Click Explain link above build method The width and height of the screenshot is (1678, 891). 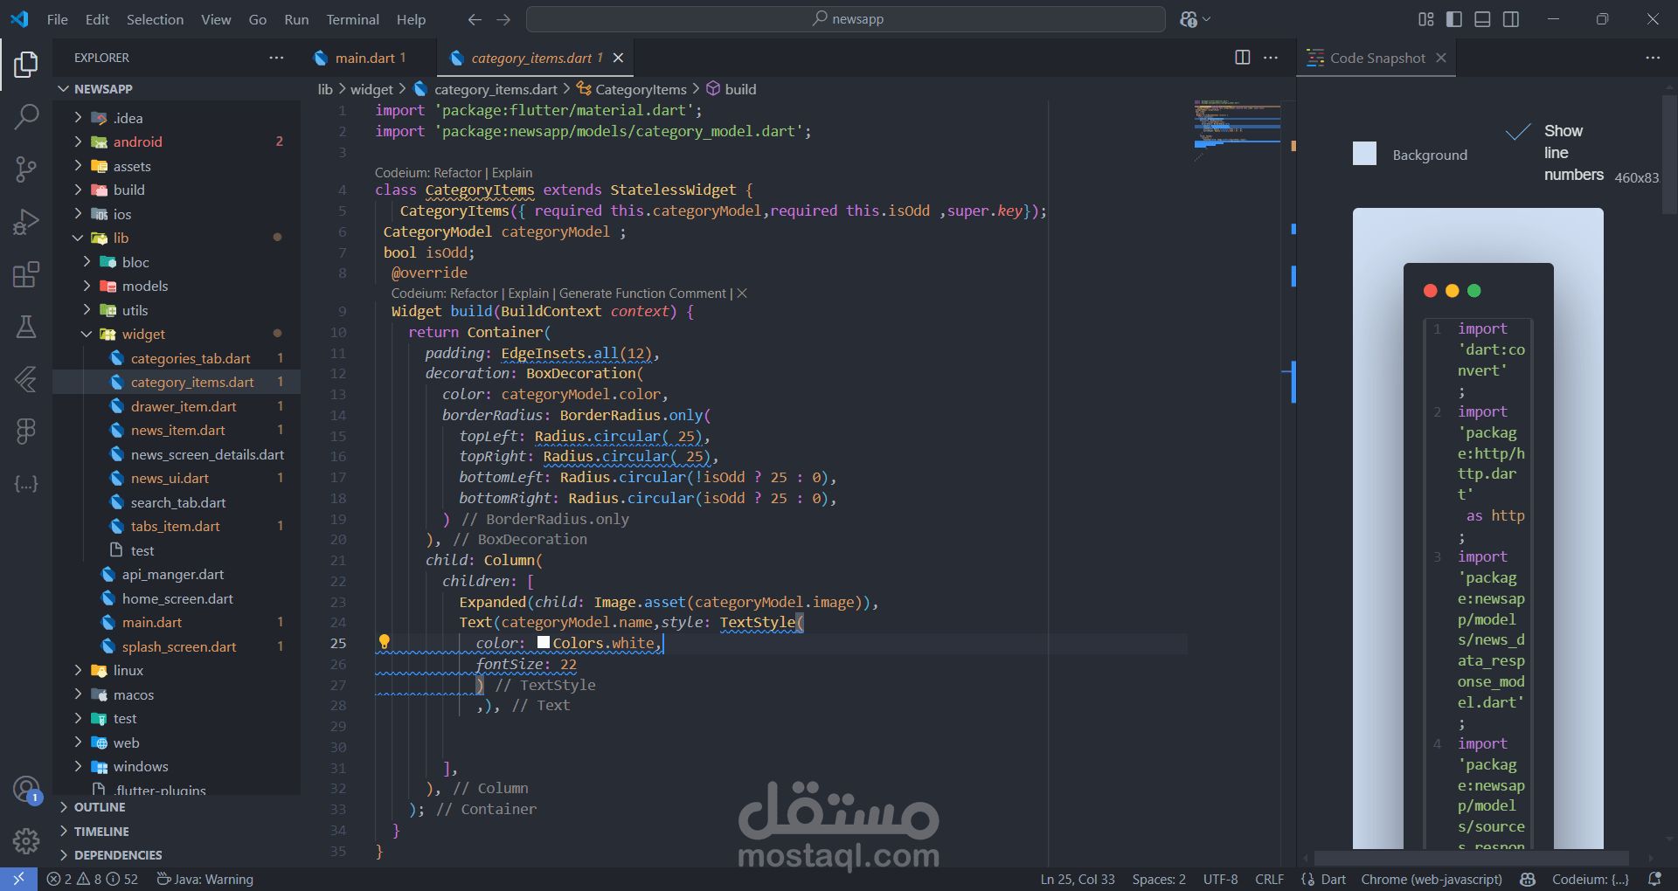click(x=529, y=294)
